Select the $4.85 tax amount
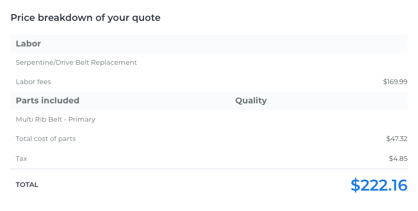This screenshot has width=418, height=211. [x=398, y=159]
